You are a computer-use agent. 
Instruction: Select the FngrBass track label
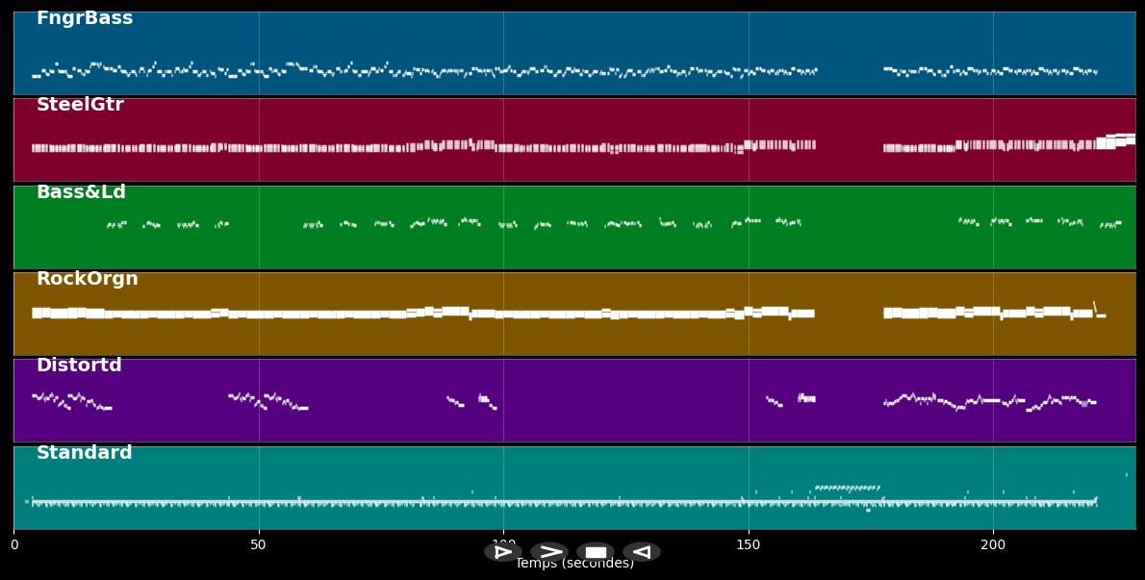click(x=85, y=19)
